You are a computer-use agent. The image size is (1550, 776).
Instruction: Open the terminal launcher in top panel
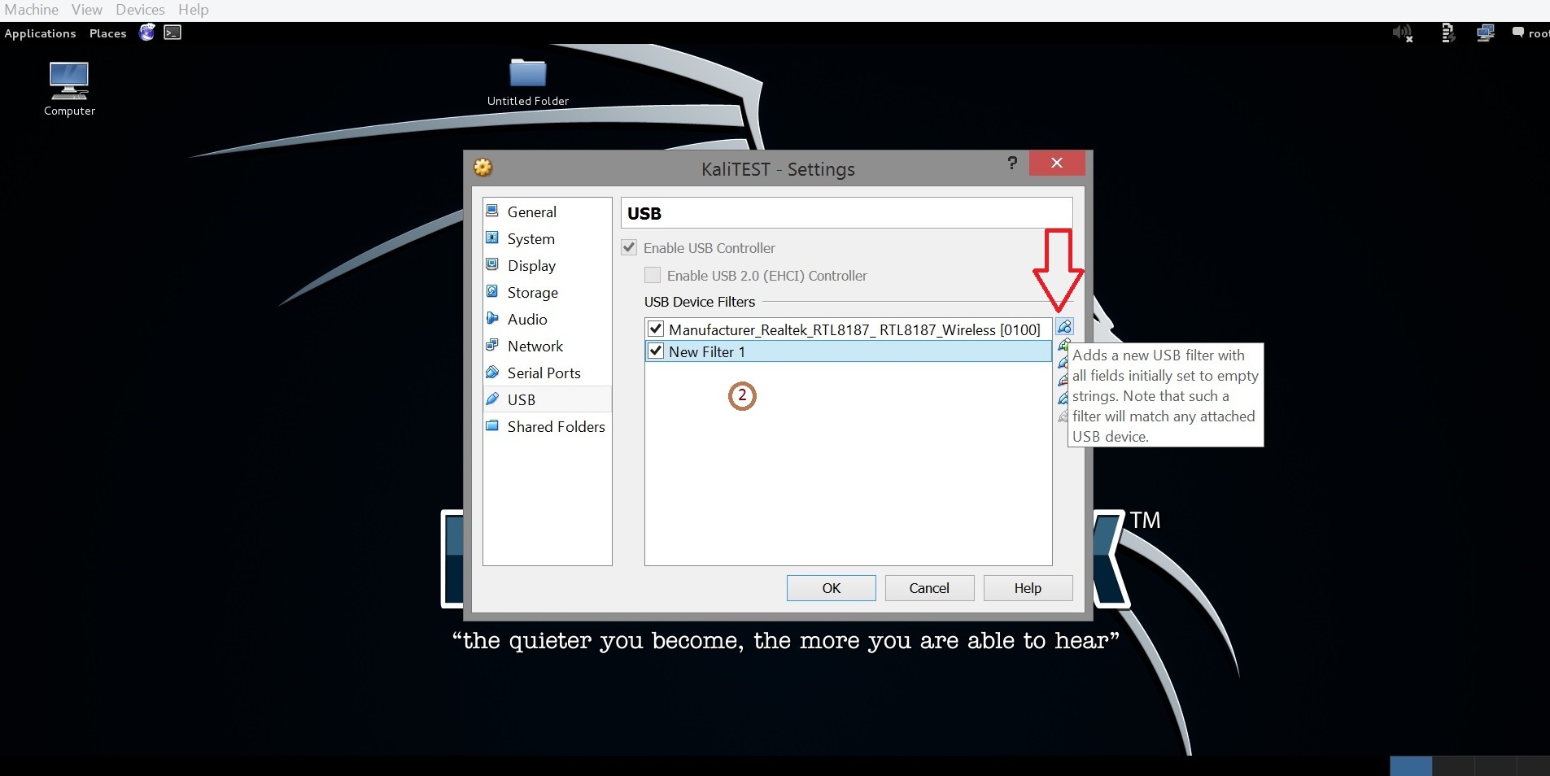172,33
